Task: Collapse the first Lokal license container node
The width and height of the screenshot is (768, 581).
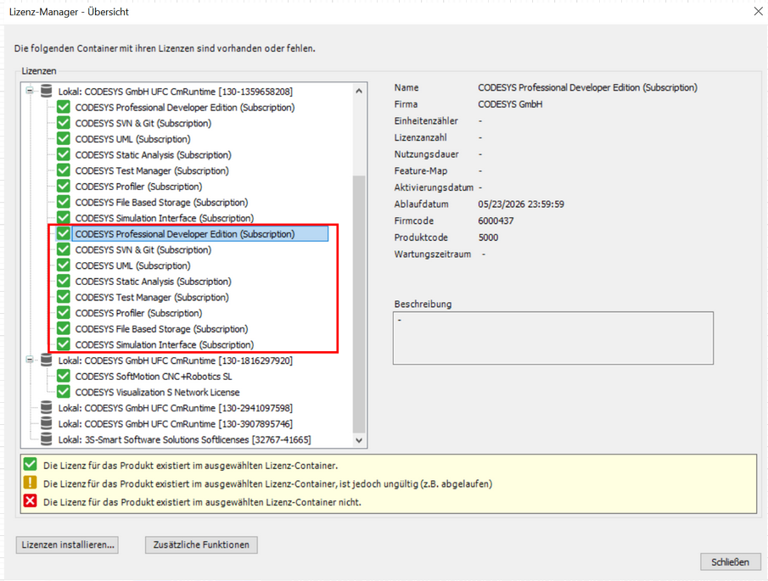Action: tap(31, 89)
